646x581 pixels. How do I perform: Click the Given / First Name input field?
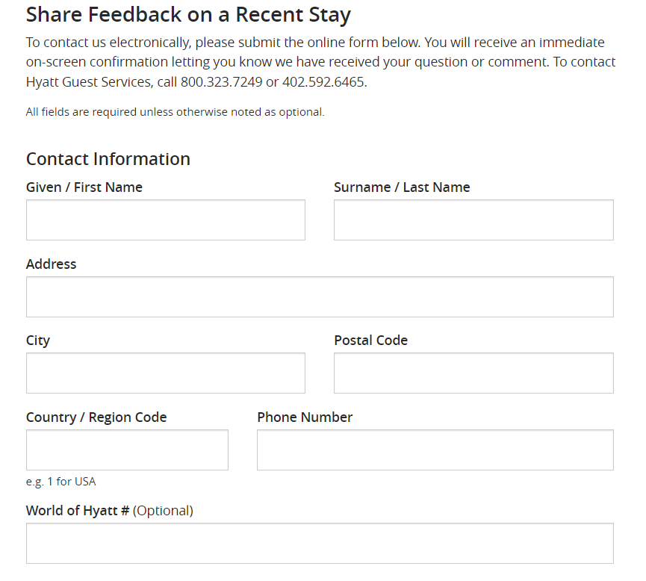tap(165, 220)
